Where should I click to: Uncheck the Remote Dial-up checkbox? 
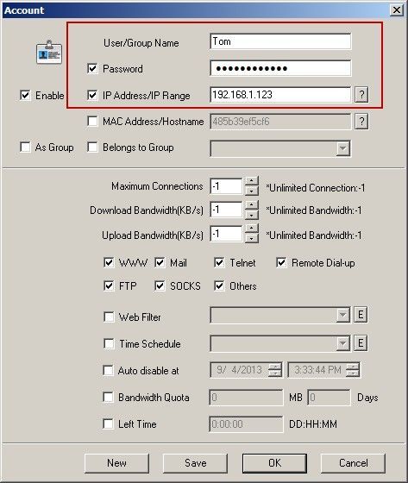pyautogui.click(x=281, y=263)
